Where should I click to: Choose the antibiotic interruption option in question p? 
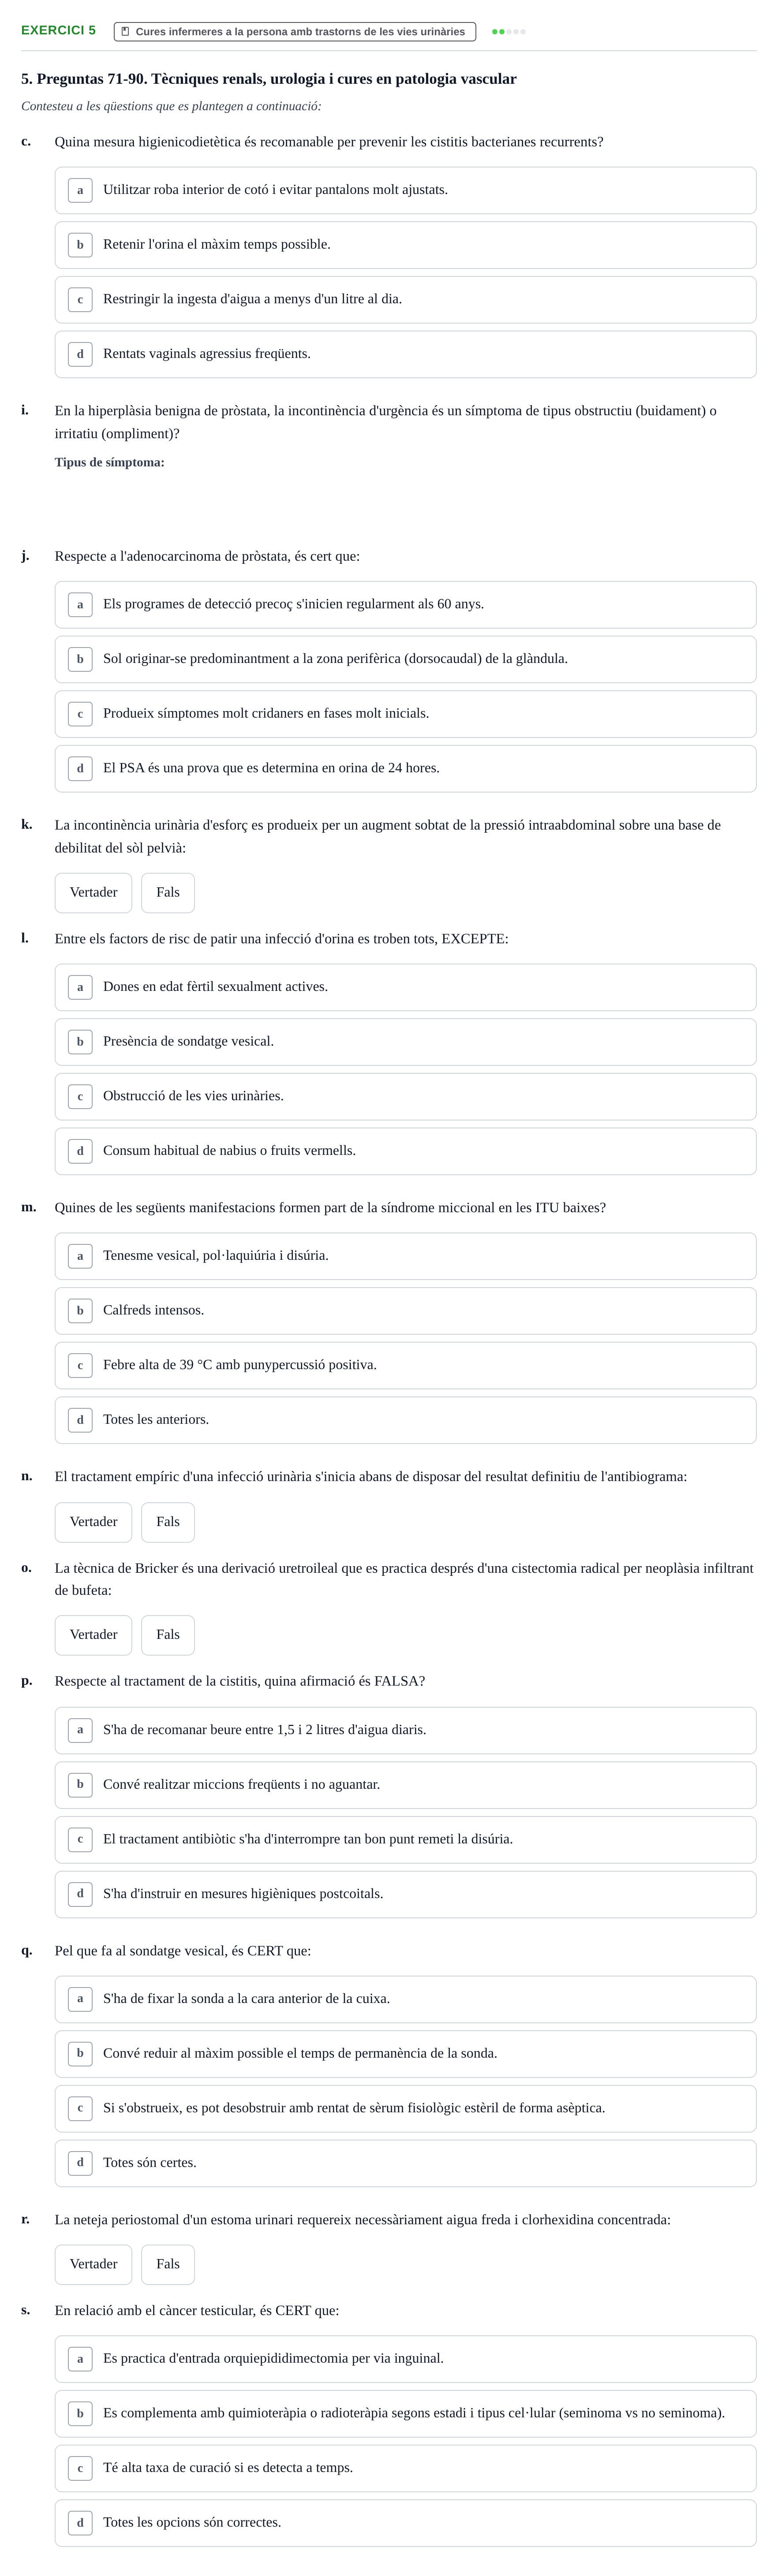[405, 1839]
